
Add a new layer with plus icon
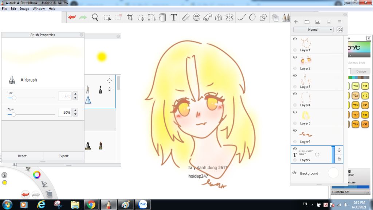[x=296, y=22]
